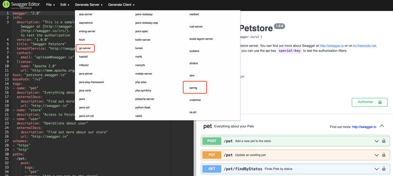
Task: Pick jaxrs-cxf-cdi option
Action: [87, 116]
